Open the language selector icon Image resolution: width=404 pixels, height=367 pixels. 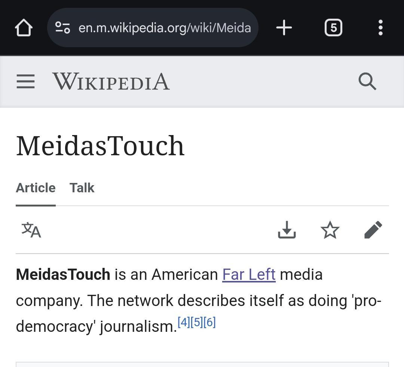(x=31, y=230)
